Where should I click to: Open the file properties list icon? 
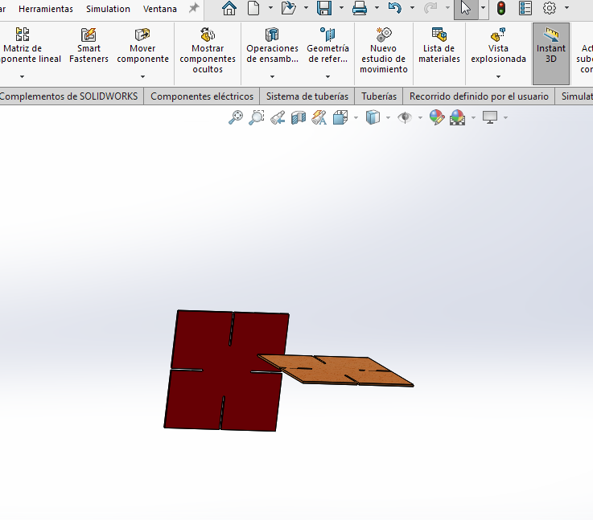[525, 8]
